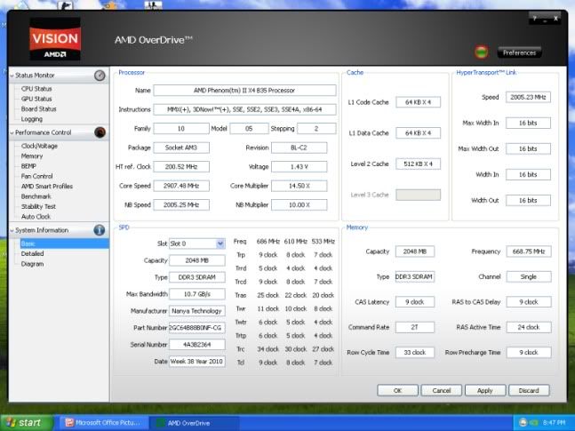Open Logging page

pyautogui.click(x=31, y=119)
